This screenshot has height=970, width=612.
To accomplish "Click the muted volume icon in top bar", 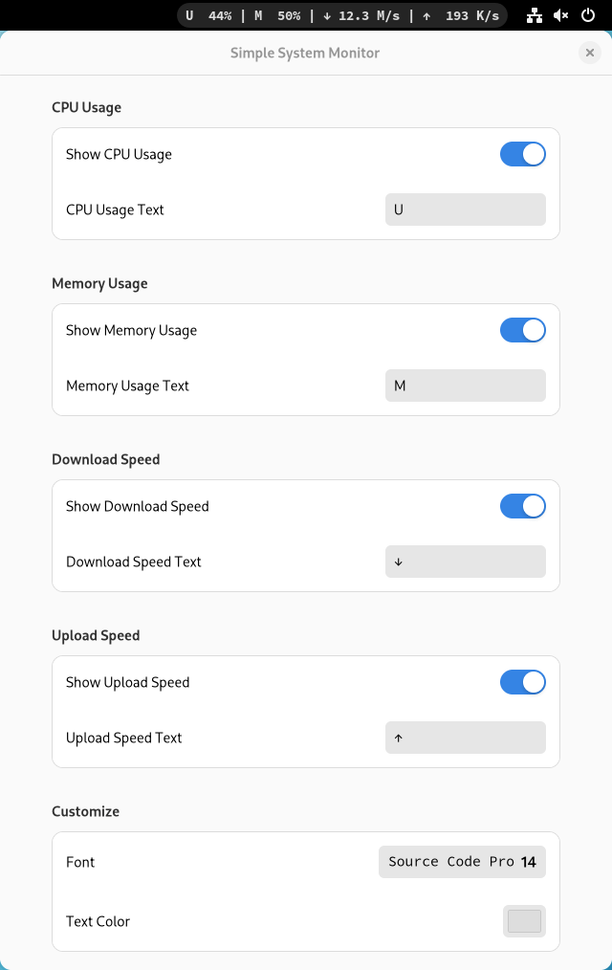I will coord(561,15).
